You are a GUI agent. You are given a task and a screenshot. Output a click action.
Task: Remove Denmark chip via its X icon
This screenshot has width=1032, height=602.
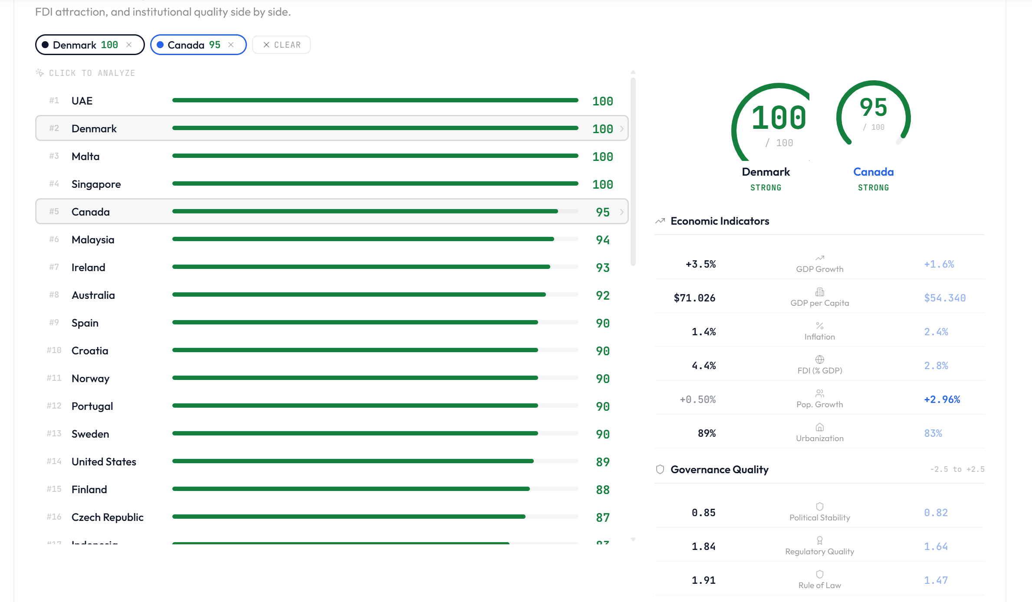coord(129,45)
